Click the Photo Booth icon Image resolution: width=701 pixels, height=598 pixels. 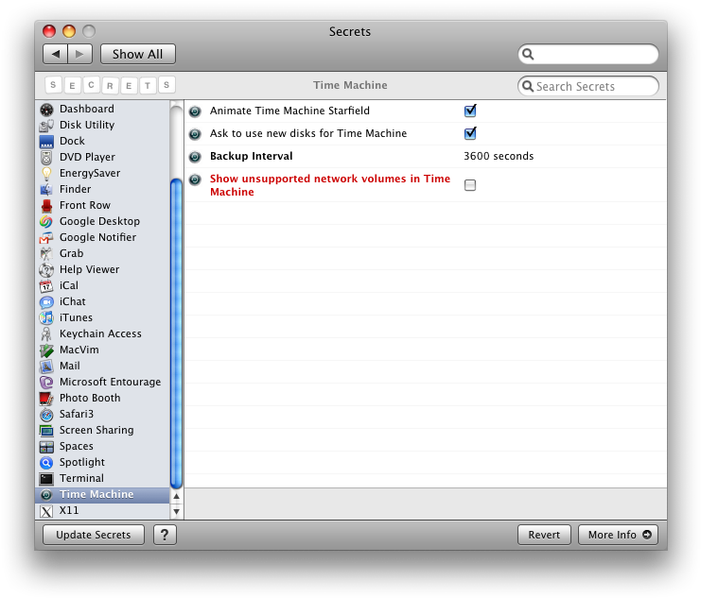point(46,399)
